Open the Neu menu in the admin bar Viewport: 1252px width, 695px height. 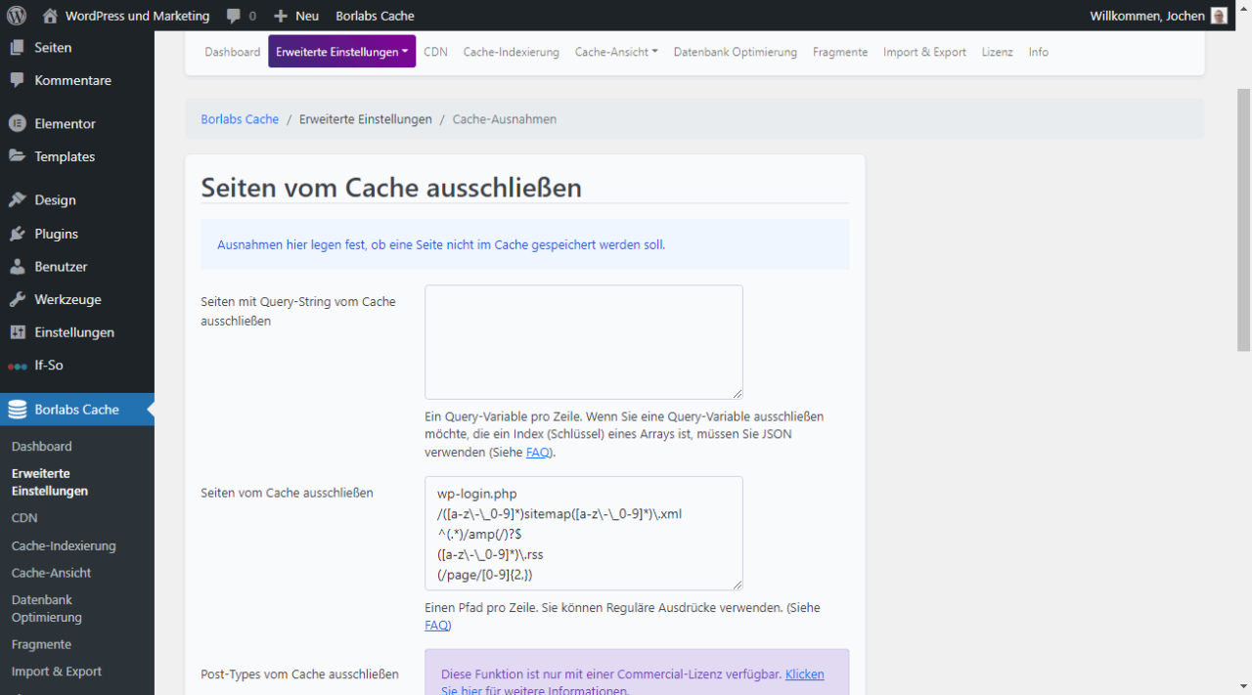(295, 15)
